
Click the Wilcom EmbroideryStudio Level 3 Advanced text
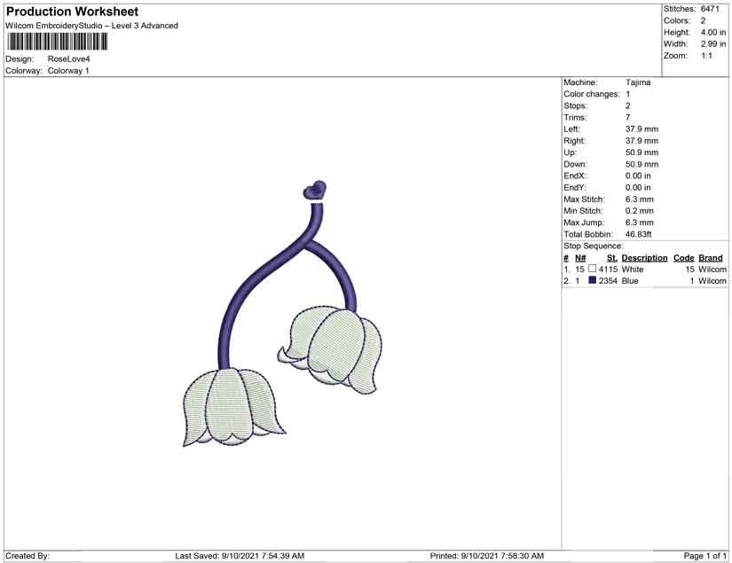coord(91,26)
